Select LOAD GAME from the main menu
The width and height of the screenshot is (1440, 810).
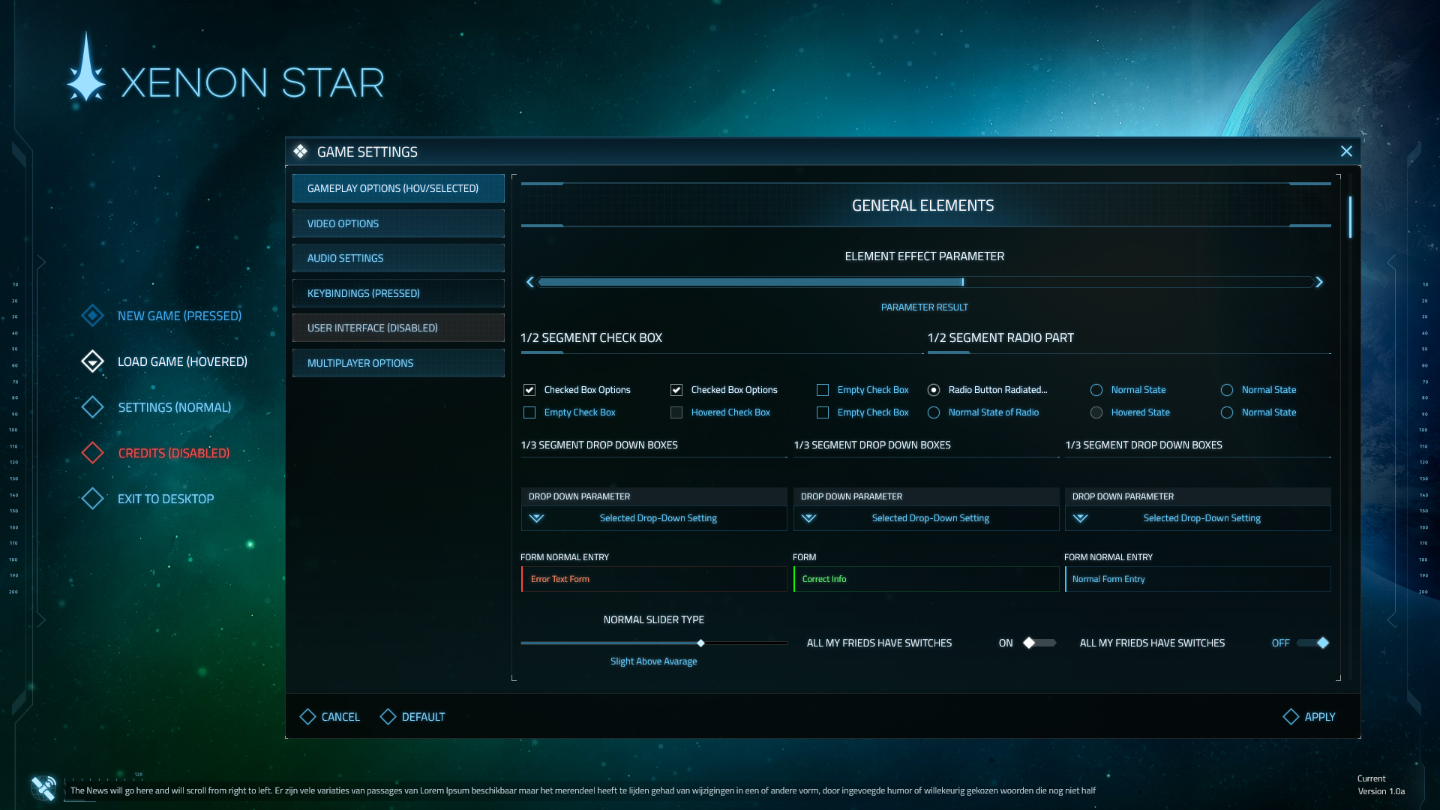click(181, 361)
